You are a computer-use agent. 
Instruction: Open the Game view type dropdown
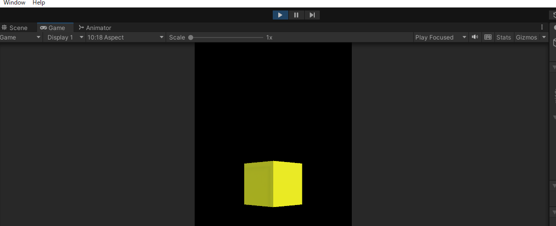21,37
